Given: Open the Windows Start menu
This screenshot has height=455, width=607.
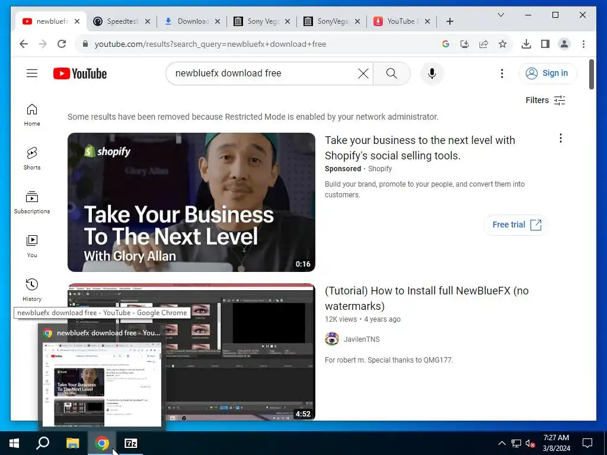Looking at the screenshot, I should [14, 443].
